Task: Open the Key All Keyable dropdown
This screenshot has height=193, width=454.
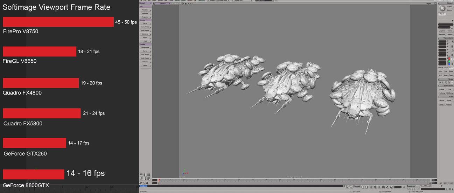Action: 429,186
